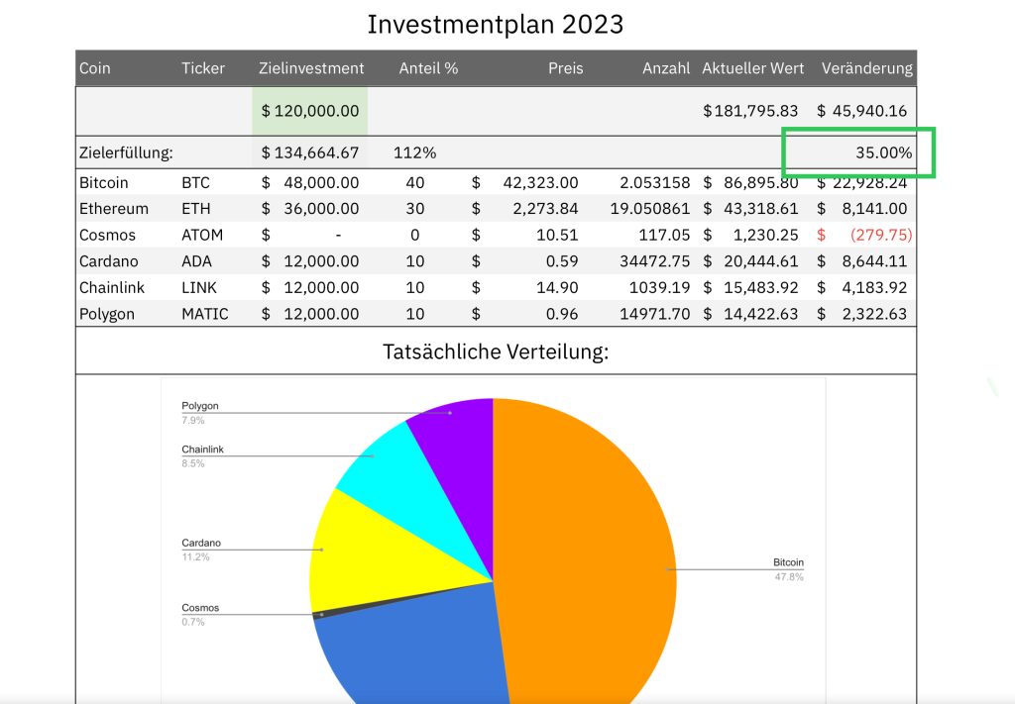Select the Zielinvestment column header
Image resolution: width=1015 pixels, height=704 pixels.
[x=311, y=68]
